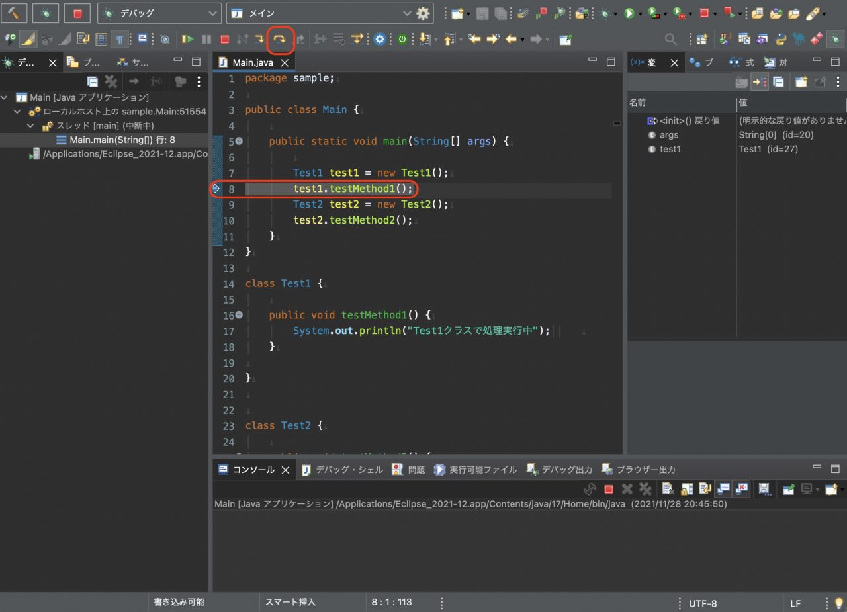The width and height of the screenshot is (847, 612).
Task: Click the Step Over icon in the toolbar
Action: click(x=279, y=39)
